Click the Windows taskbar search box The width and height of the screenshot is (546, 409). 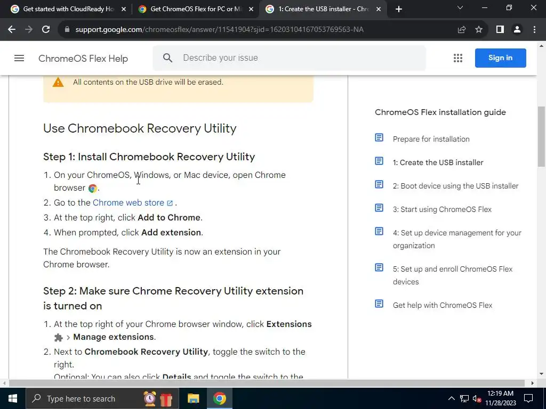tap(102, 398)
